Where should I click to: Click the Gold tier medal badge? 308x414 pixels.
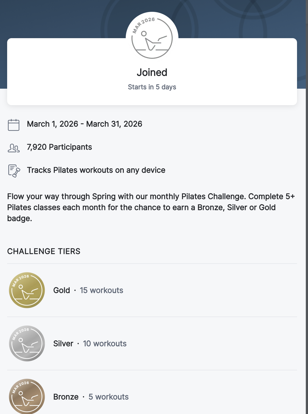click(27, 290)
